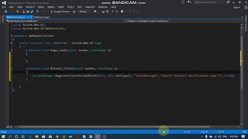
Task: Open the WINDOW menu
Action: point(103,7)
